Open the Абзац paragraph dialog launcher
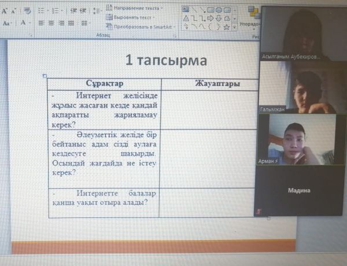This screenshot has height=266, width=347. pyautogui.click(x=175, y=36)
